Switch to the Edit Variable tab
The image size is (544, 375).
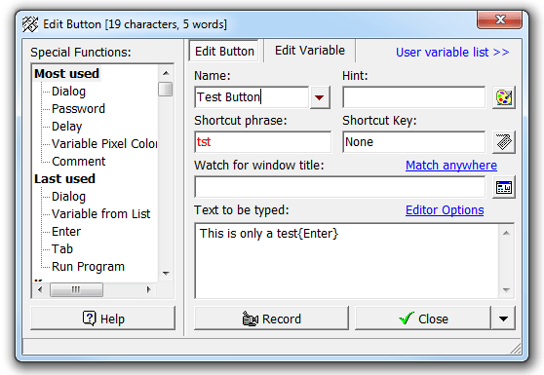(310, 51)
